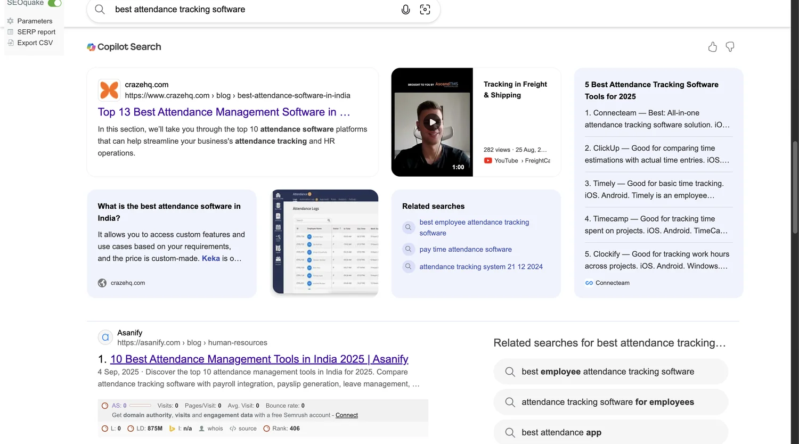Screen dimensions: 799x444
Task: Click the Connect Semrush account link
Action: 347,415
